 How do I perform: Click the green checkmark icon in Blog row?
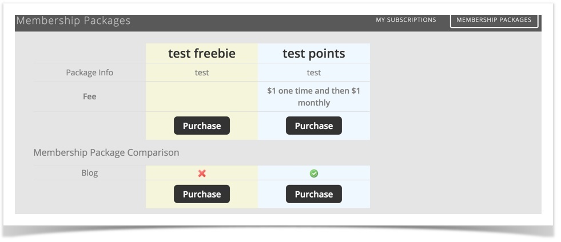[314, 174]
